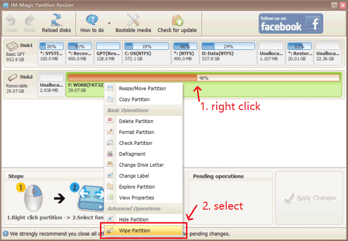
Task: Choose Change Label menu entry
Action: click(x=143, y=176)
